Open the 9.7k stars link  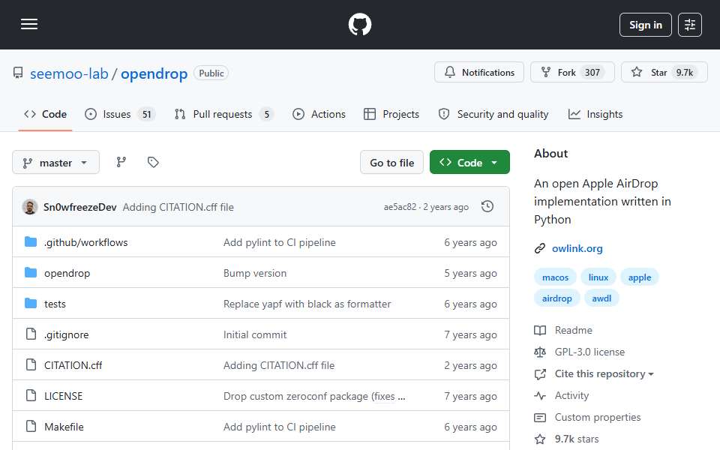coord(577,439)
